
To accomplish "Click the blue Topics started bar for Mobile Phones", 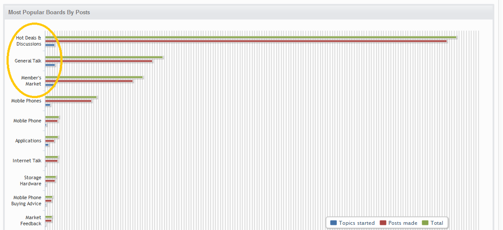I will pos(48,105).
